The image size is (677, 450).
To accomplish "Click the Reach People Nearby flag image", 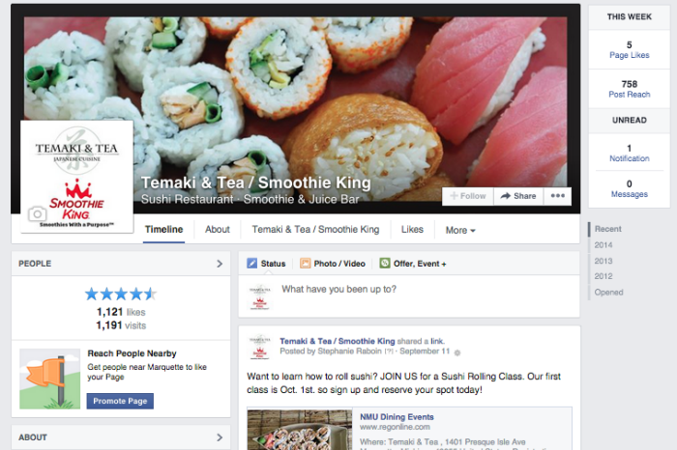I will click(x=49, y=379).
